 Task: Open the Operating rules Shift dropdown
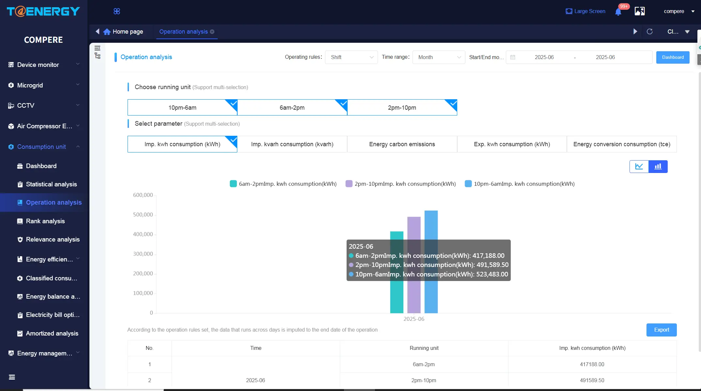pos(351,57)
